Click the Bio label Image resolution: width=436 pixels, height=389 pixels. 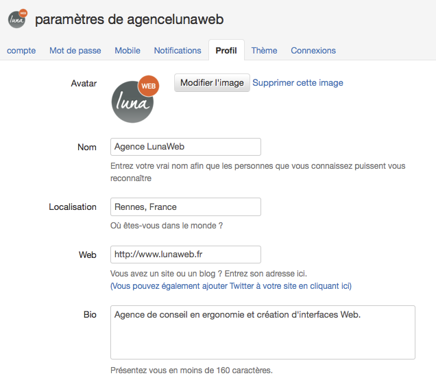pos(90,314)
